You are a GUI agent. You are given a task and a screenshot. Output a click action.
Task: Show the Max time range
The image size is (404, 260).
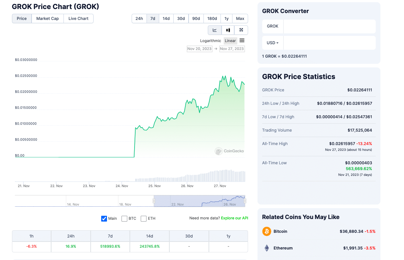(x=240, y=18)
